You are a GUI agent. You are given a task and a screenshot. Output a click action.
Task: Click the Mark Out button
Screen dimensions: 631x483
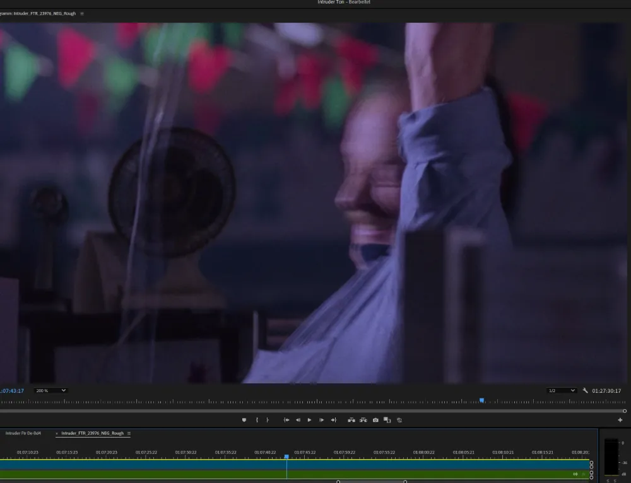click(268, 420)
